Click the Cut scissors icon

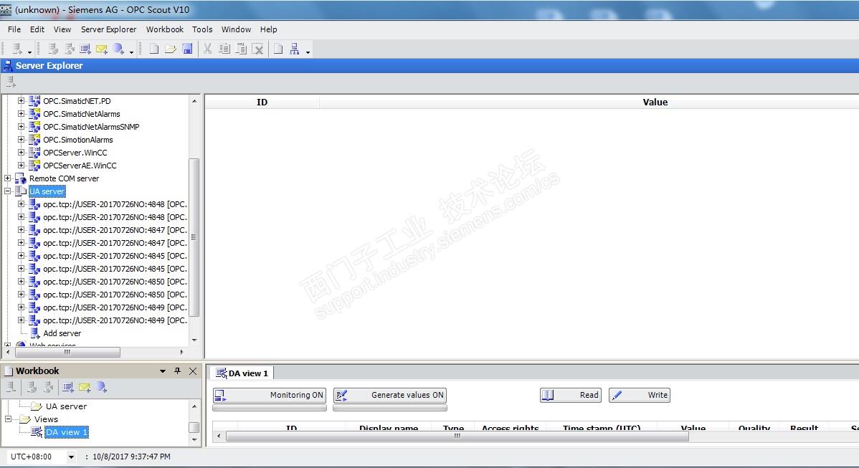point(208,49)
